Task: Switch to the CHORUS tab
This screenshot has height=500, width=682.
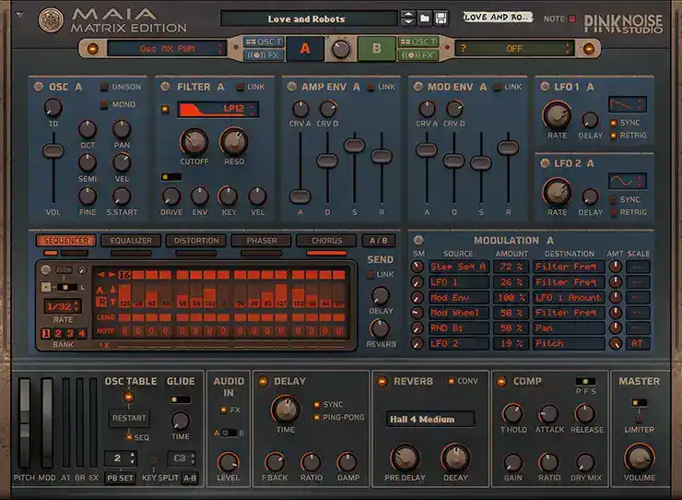Action: (326, 241)
